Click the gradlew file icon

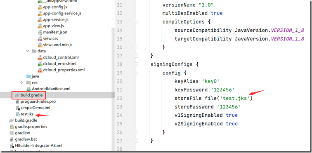pos(12,133)
